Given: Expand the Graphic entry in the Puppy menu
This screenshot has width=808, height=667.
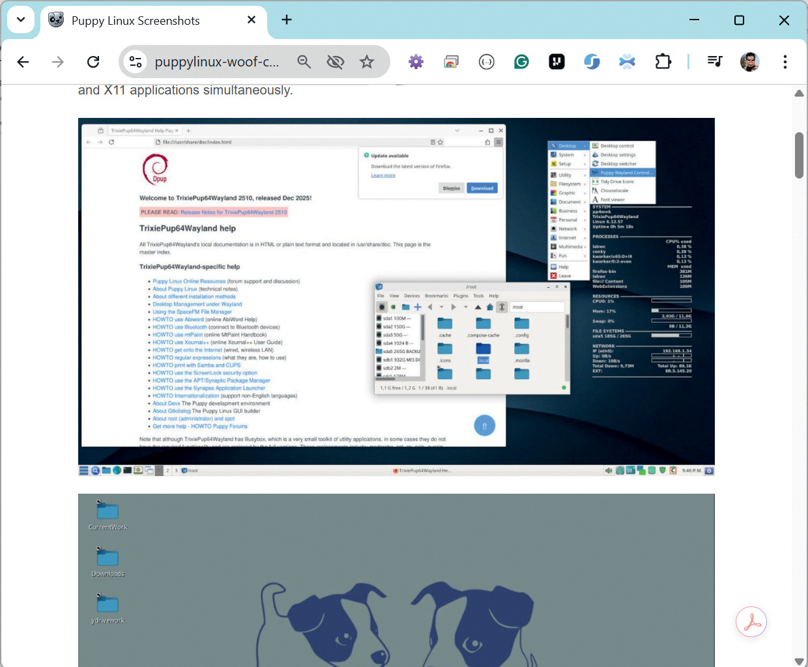Looking at the screenshot, I should click(568, 193).
